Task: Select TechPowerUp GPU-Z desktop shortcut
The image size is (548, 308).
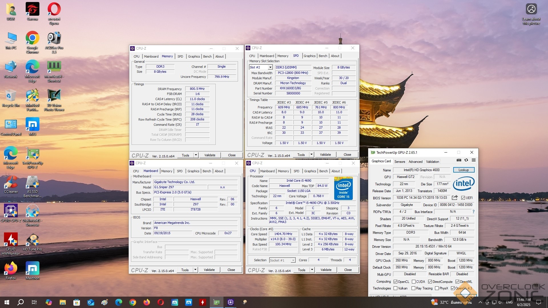Action: [32, 158]
